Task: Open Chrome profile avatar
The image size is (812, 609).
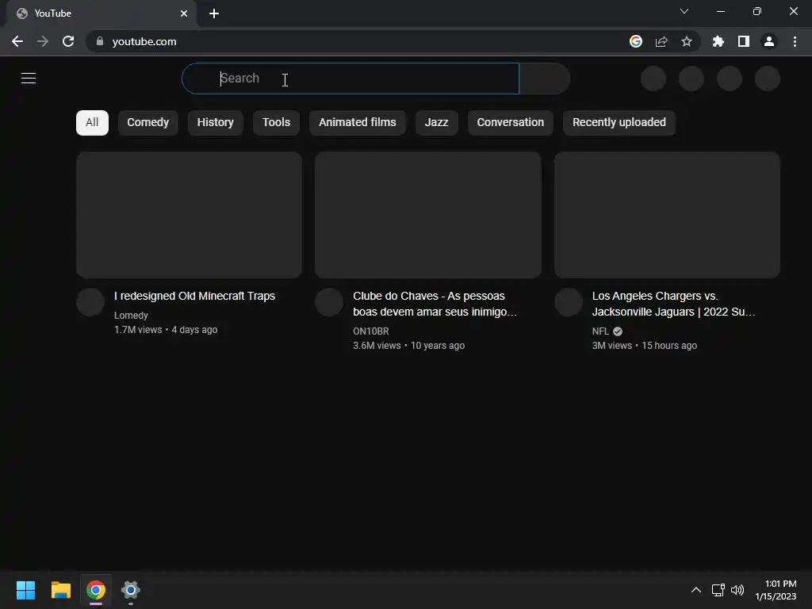Action: pyautogui.click(x=769, y=41)
